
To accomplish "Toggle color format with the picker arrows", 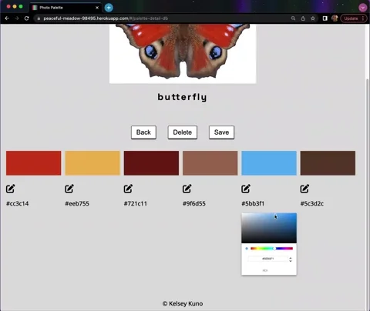I will (291, 259).
